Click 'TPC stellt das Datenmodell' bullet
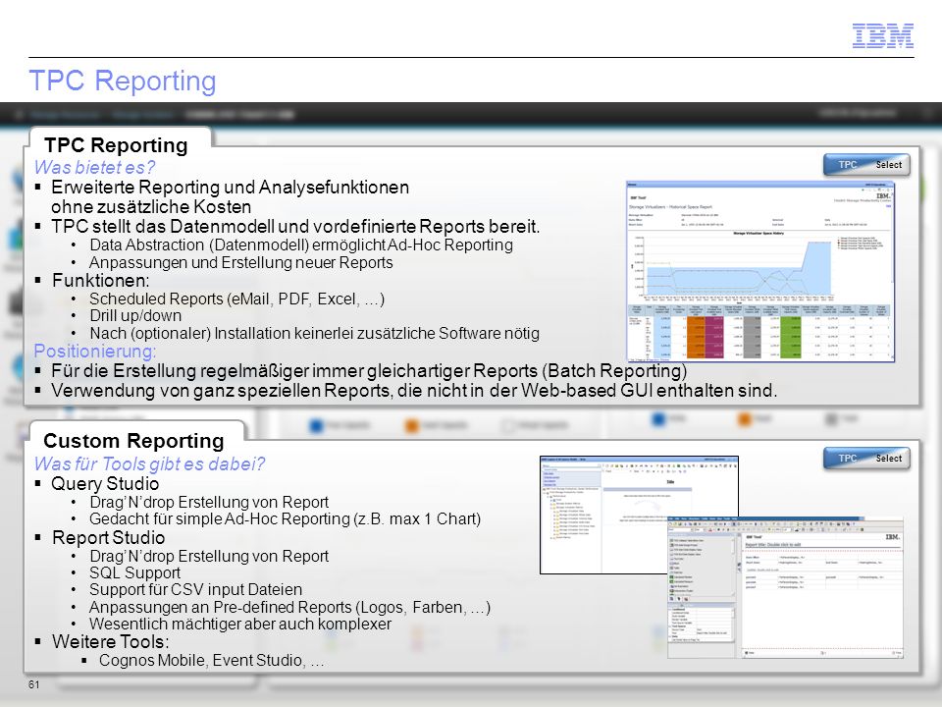 tap(295, 226)
